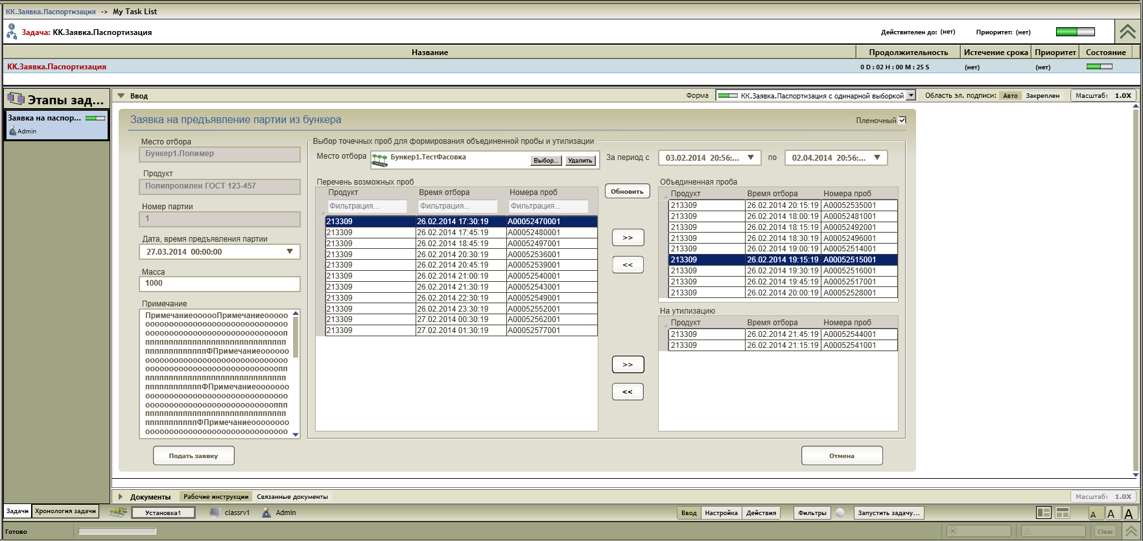Select the Рабочие инструкции tab
Image resolution: width=1143 pixels, height=541 pixels.
216,497
